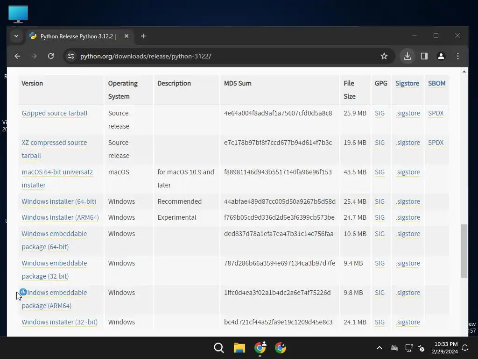Open .sigstore for macOS installer
This screenshot has width=478, height=359.
408,172
